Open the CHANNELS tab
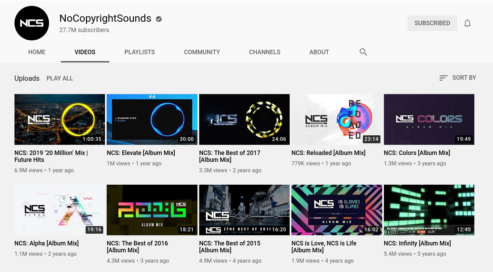The image size is (493, 272). point(265,52)
